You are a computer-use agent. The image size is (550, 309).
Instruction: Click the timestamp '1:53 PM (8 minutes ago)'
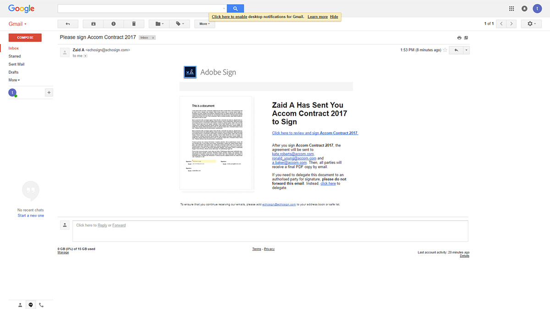(x=421, y=50)
